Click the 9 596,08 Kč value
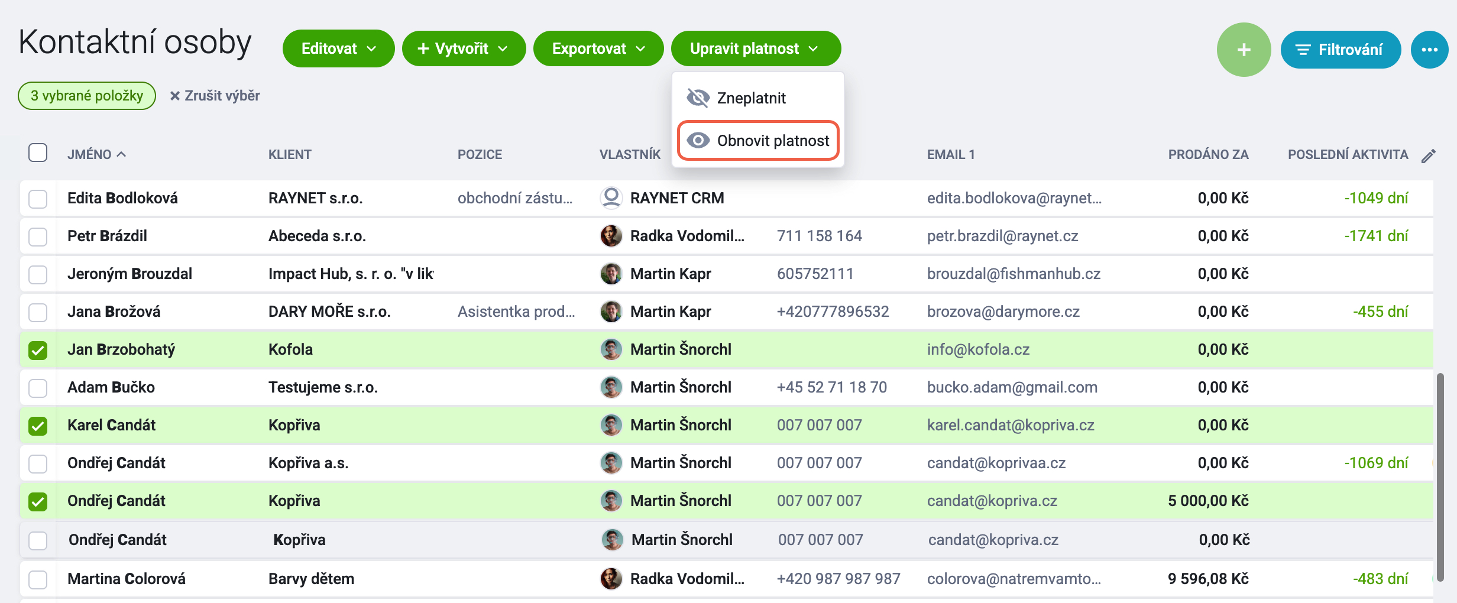The height and width of the screenshot is (603, 1457). point(1208,579)
